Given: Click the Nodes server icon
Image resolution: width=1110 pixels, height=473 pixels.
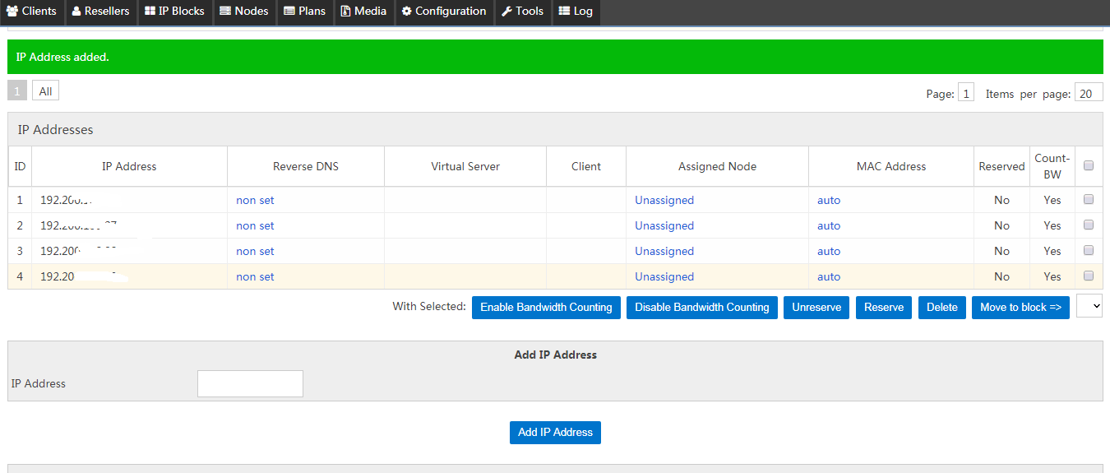Looking at the screenshot, I should [x=225, y=12].
